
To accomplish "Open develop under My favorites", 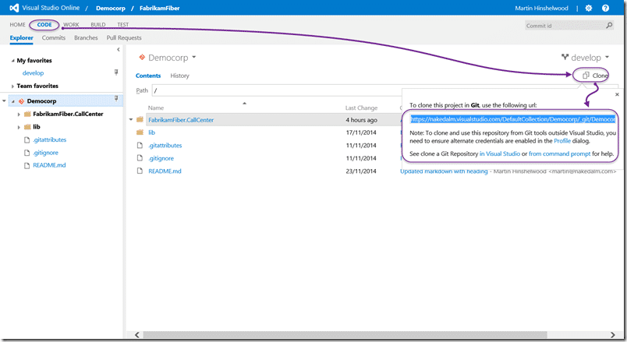I will (x=34, y=73).
